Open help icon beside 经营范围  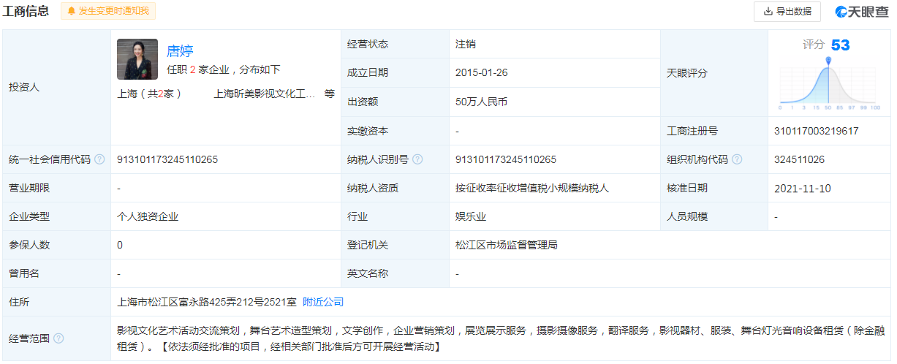[58, 338]
